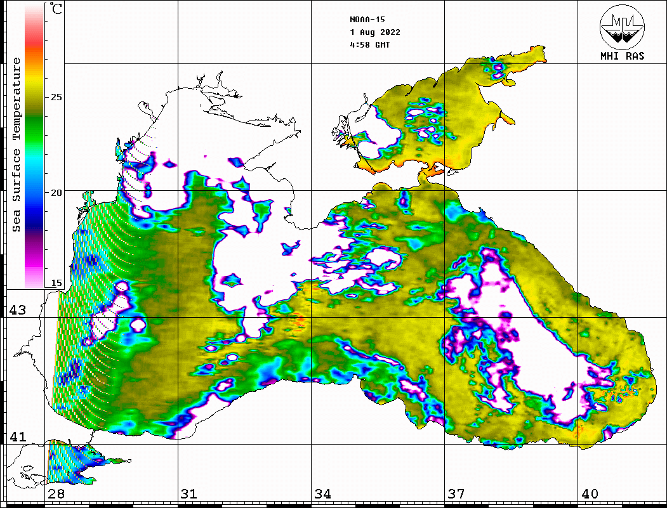Click the MHI RAS logo emblem
The image size is (667, 508).
[622, 27]
